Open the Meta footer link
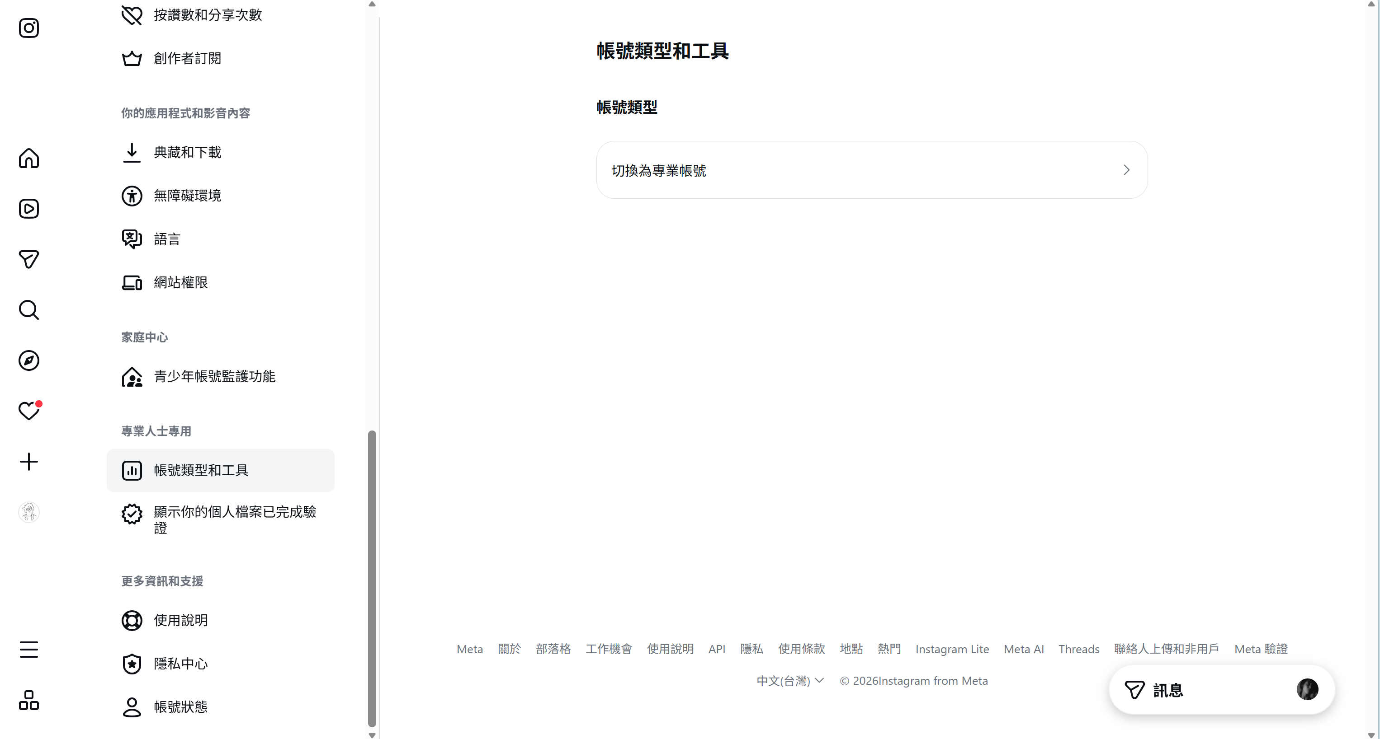1380x739 pixels. (469, 649)
